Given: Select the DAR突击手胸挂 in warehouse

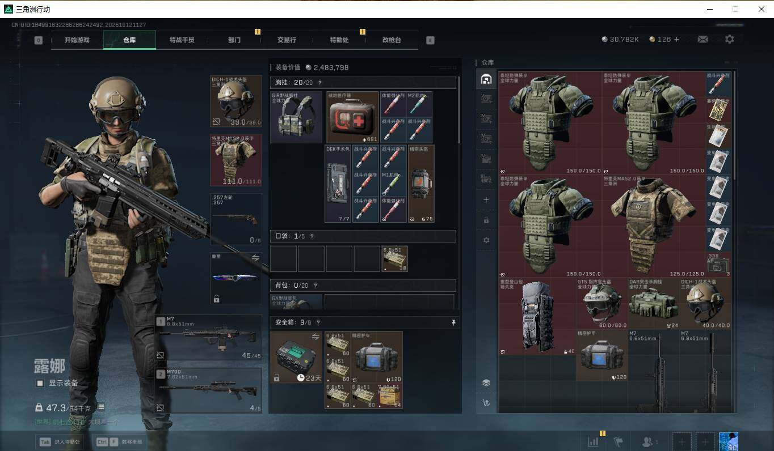Looking at the screenshot, I should pyautogui.click(x=654, y=304).
